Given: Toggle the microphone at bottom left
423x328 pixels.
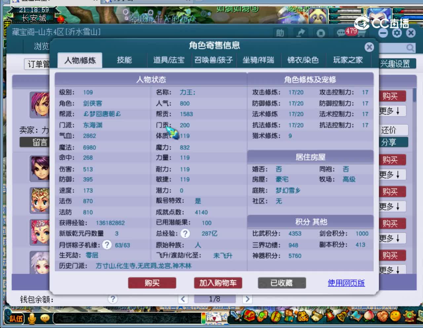Looking at the screenshot, I should click(31, 318).
